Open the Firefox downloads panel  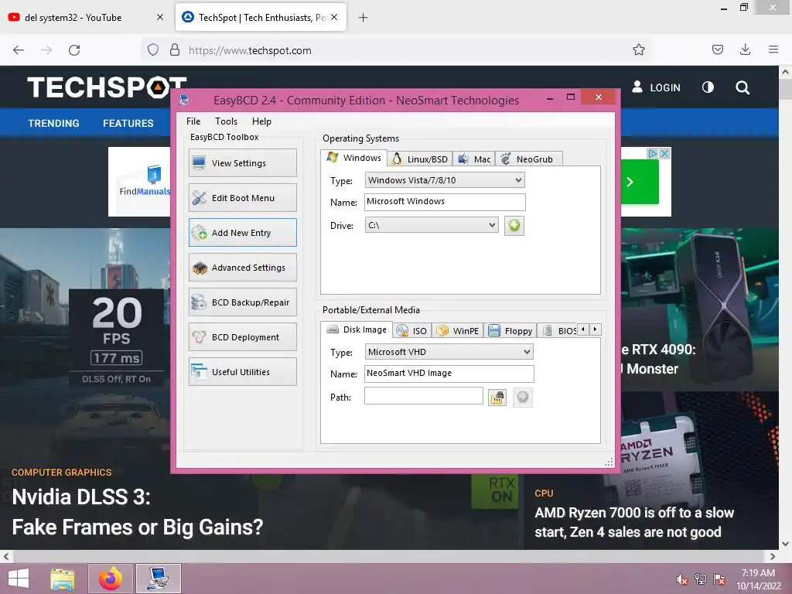[x=745, y=49]
